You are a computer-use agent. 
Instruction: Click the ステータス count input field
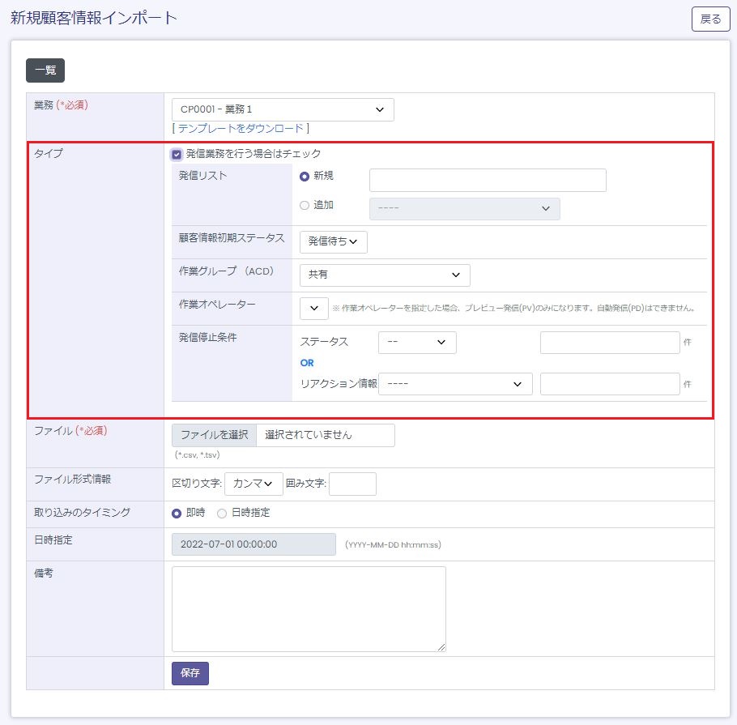point(609,343)
